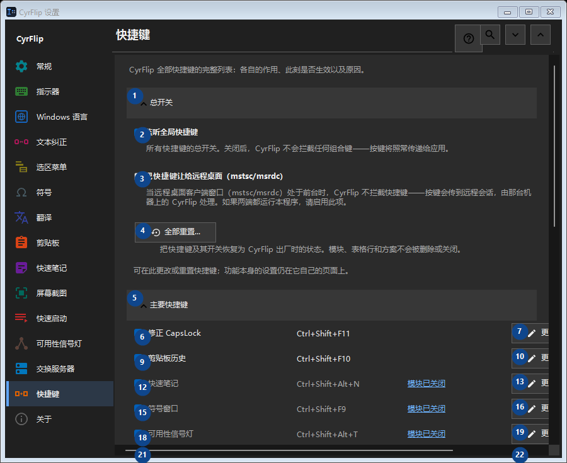Image resolution: width=567 pixels, height=463 pixels.
Task: Click the chevron-up button in header
Action: pyautogui.click(x=541, y=35)
